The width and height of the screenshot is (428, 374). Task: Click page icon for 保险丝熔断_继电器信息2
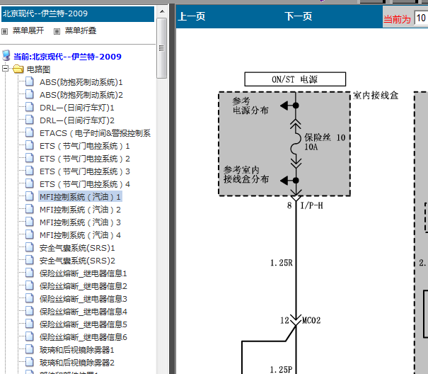30,285
